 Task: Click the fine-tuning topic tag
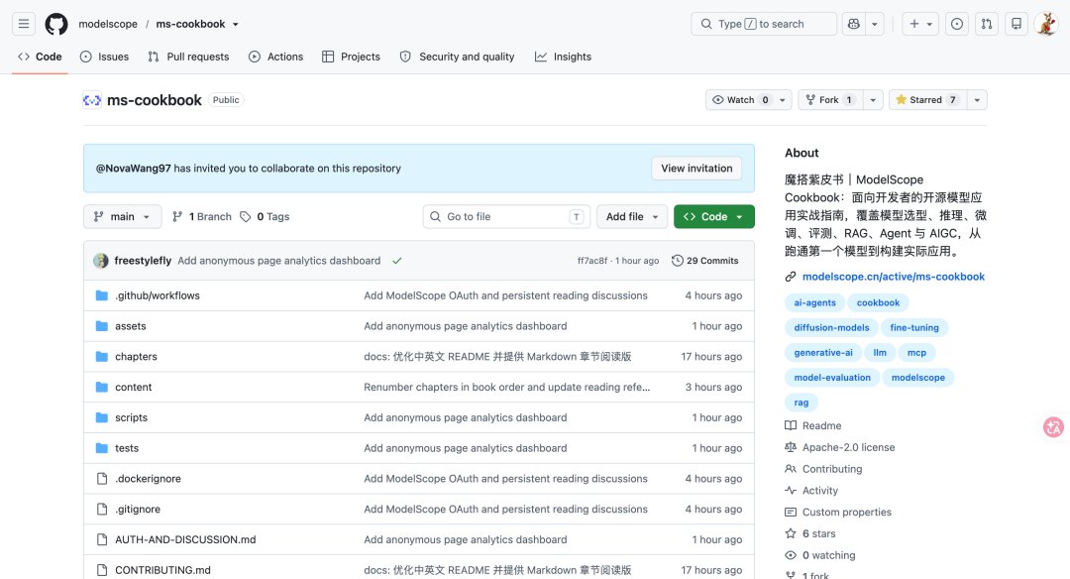(914, 328)
